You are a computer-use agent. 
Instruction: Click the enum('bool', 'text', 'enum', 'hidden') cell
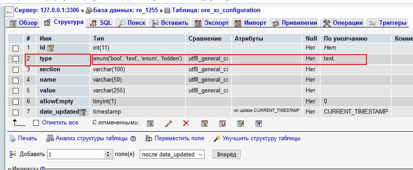pos(138,59)
